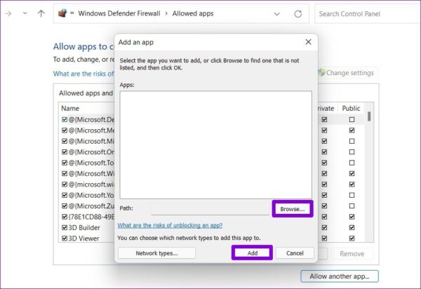This screenshot has width=421, height=289.
Task: Select the Allowed apps breadcrumb
Action: coord(193,13)
